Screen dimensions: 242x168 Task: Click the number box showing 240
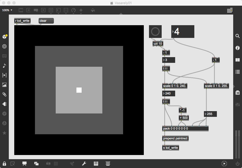[x=168, y=93]
